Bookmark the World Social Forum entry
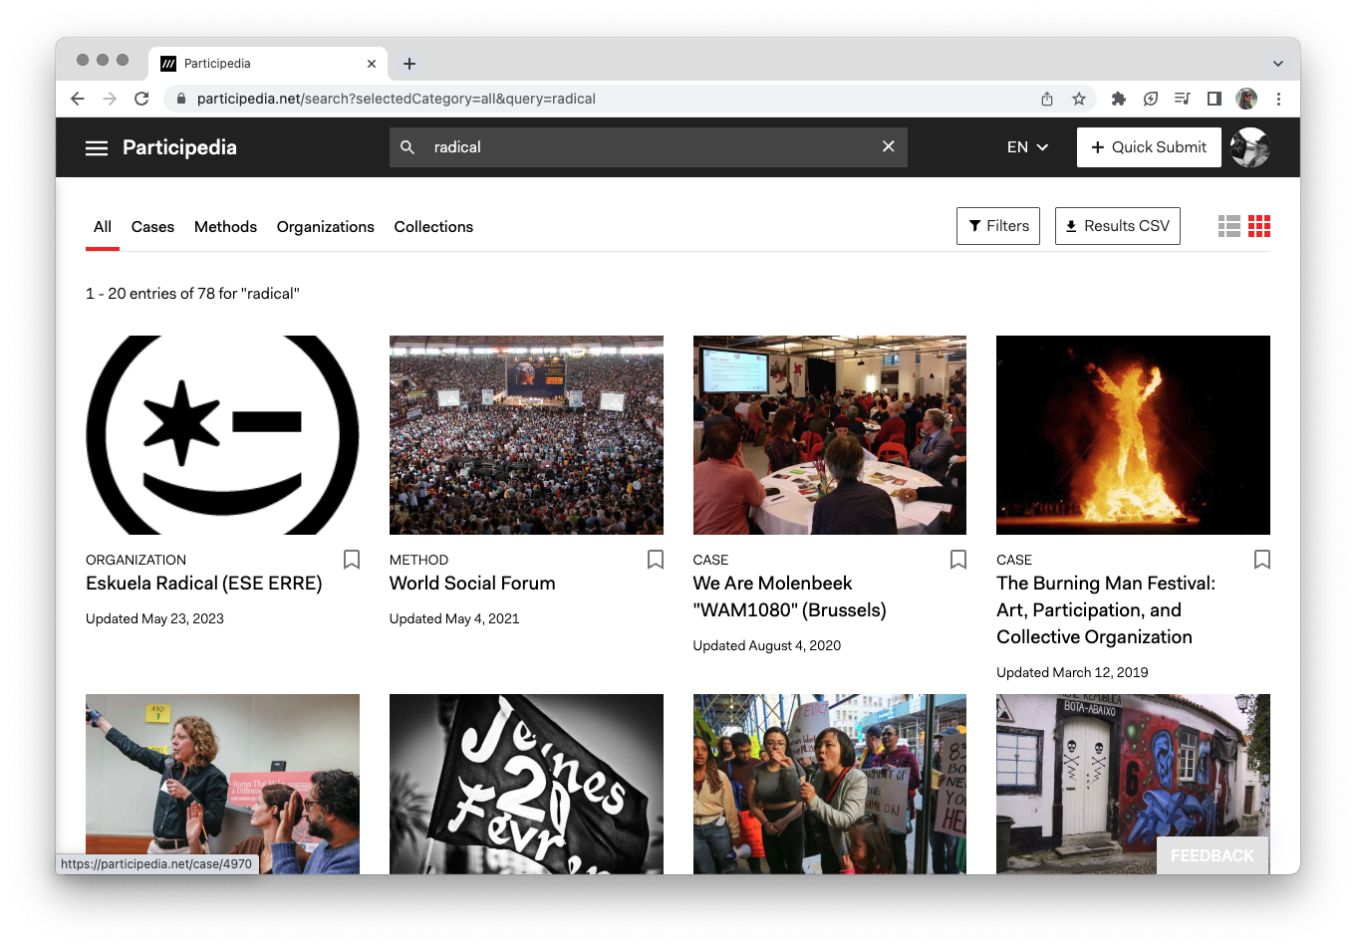The width and height of the screenshot is (1356, 948). [655, 560]
